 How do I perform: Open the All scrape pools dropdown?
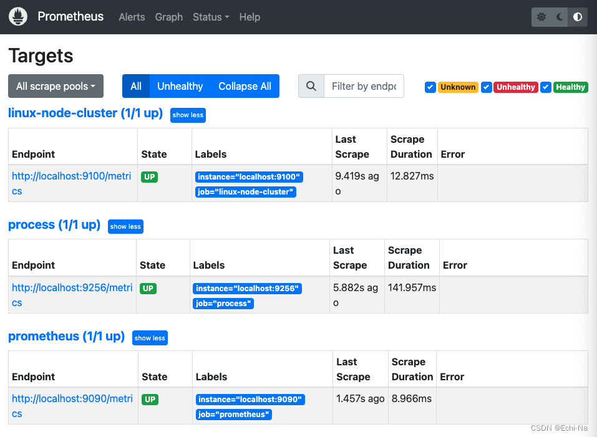click(x=56, y=86)
